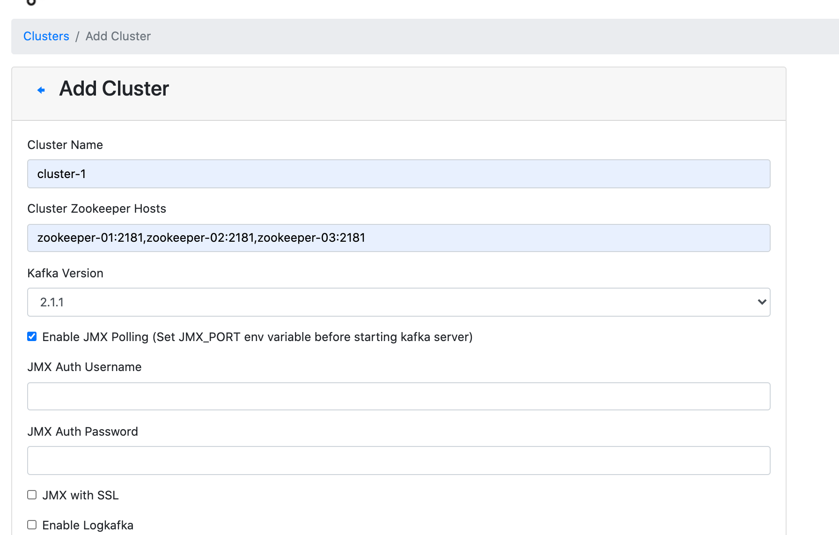The image size is (839, 535).
Task: Enable the JMX with SSL option
Action: point(31,494)
